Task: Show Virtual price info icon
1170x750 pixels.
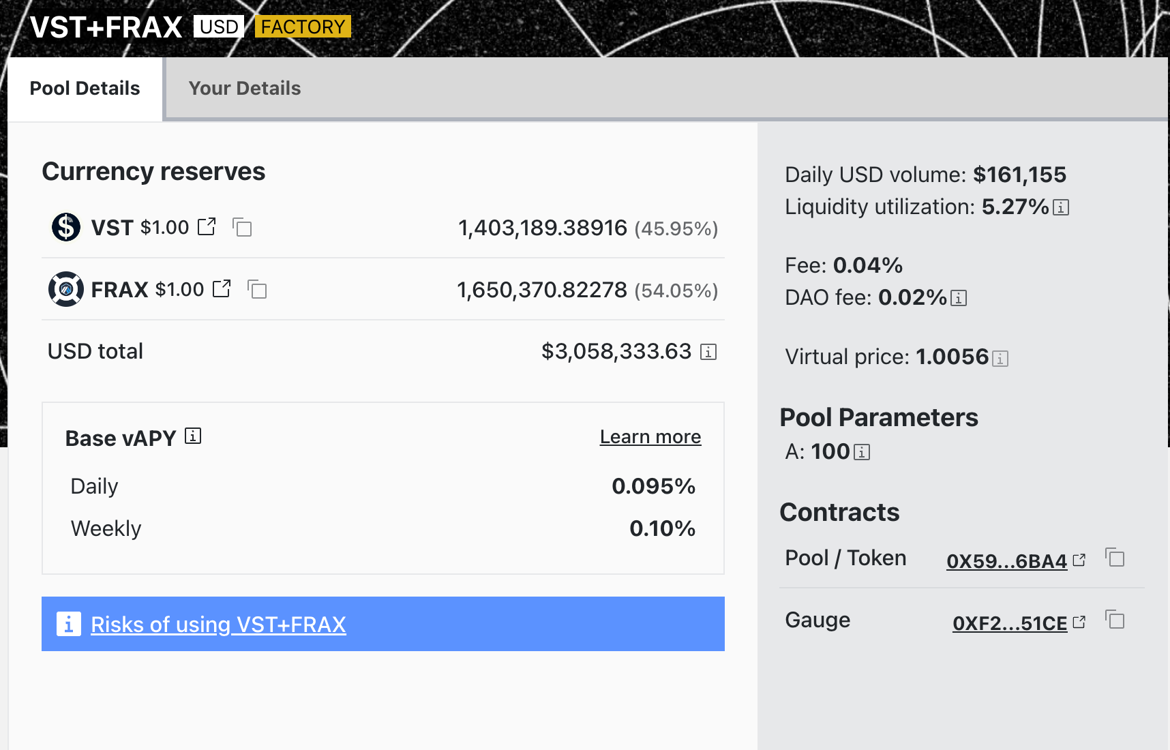Action: click(1000, 358)
